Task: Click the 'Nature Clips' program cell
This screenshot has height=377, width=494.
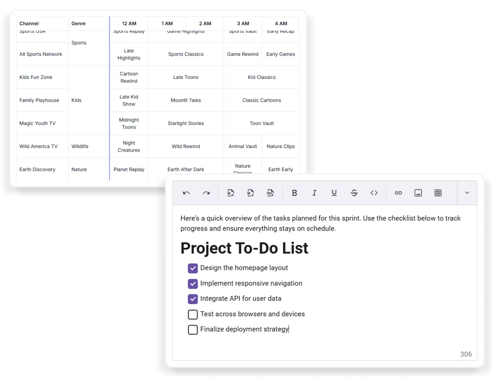Action: tap(281, 146)
